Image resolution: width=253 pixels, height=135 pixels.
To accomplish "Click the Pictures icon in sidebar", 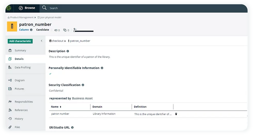I will pyautogui.click(x=10, y=89).
